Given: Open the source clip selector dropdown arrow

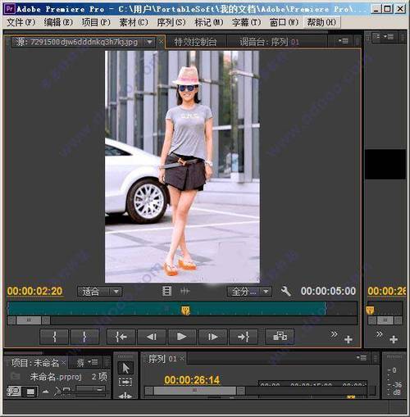Looking at the screenshot, I should click(x=149, y=42).
